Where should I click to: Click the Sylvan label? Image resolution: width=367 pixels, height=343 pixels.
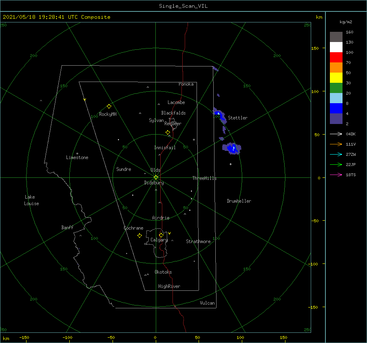[156, 120]
